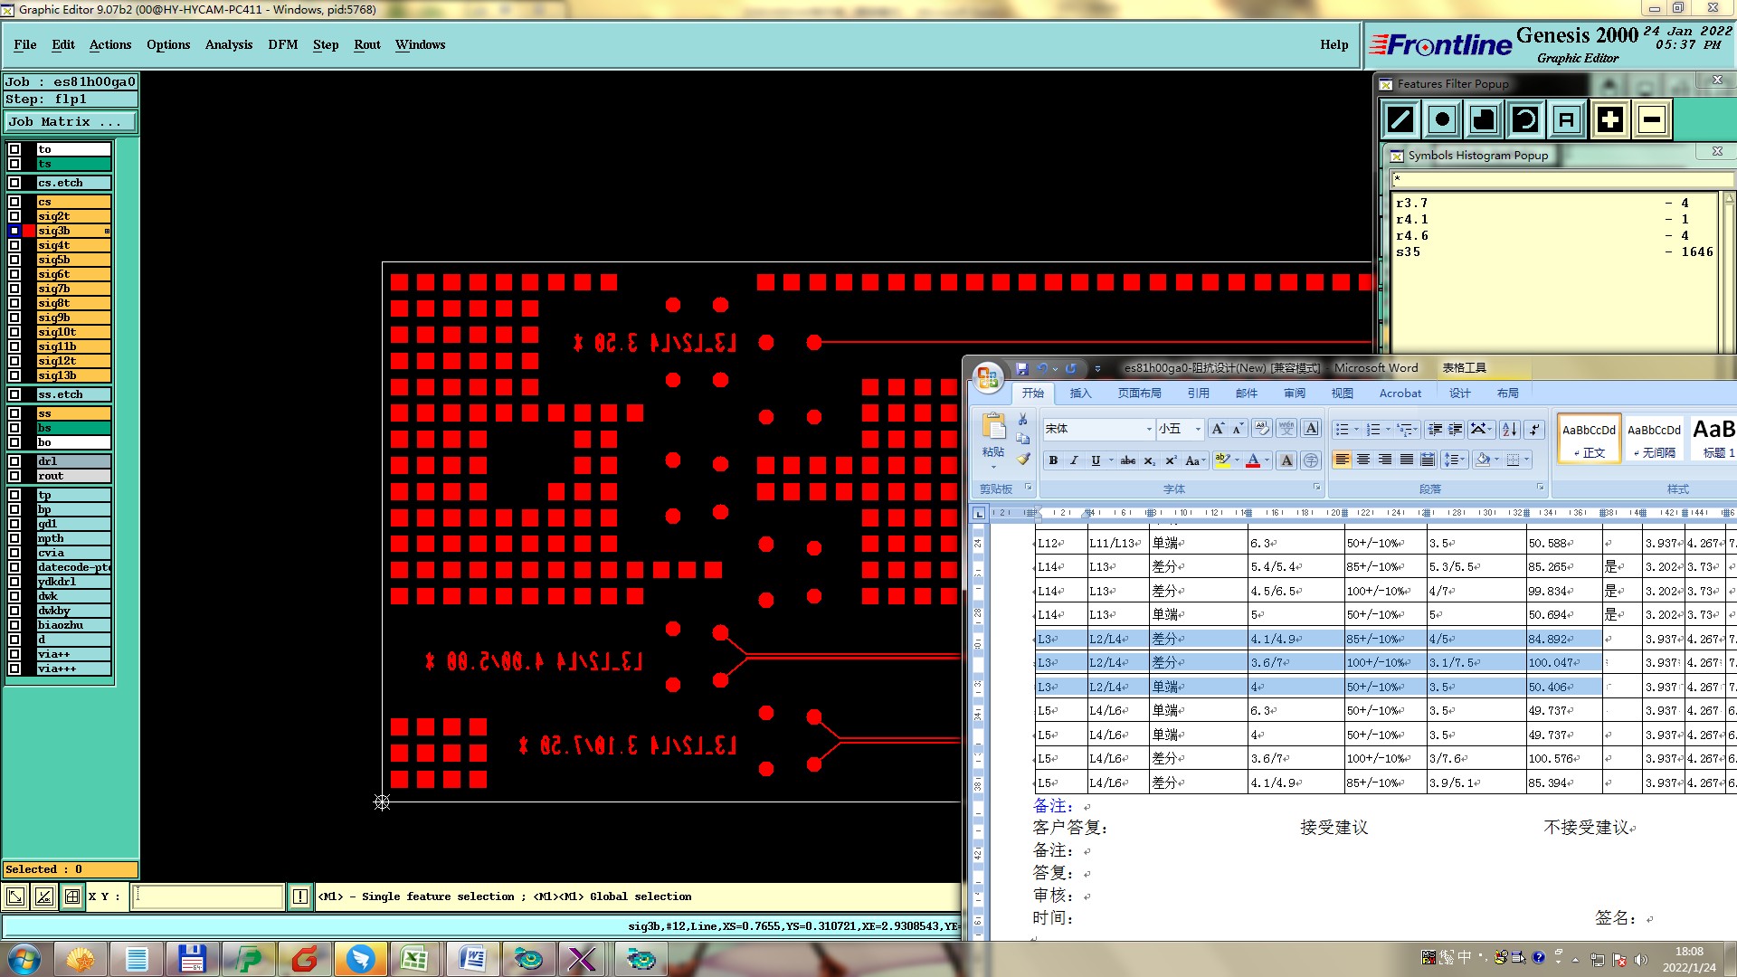Toggle the Text features filter

pos(1567,119)
